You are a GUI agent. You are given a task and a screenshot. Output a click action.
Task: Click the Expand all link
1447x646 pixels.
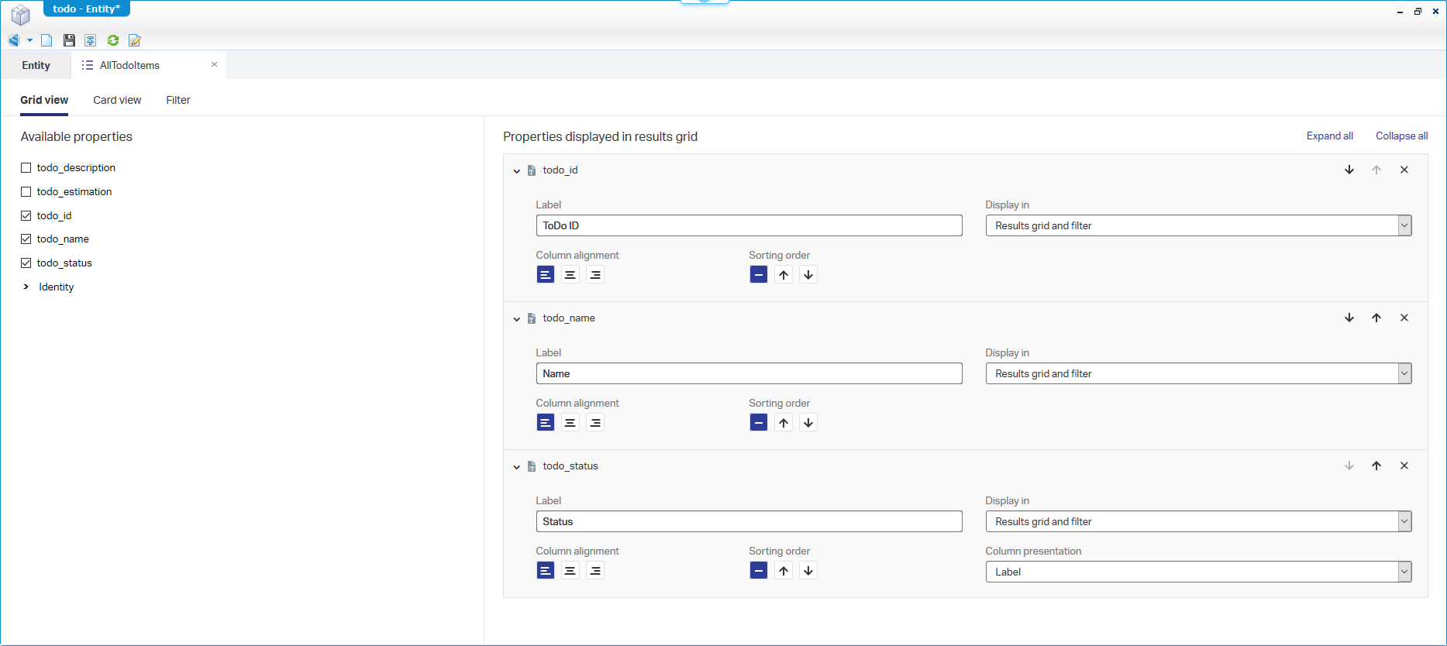(x=1329, y=136)
